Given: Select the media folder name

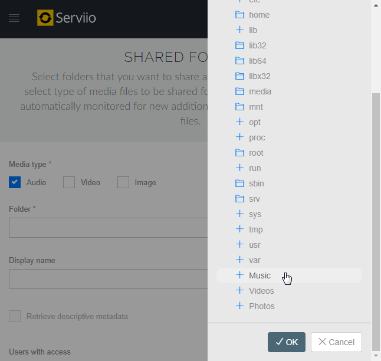Looking at the screenshot, I should (x=260, y=91).
